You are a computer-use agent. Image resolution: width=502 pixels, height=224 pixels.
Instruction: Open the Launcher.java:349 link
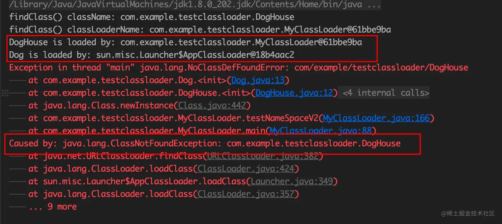click(x=291, y=181)
